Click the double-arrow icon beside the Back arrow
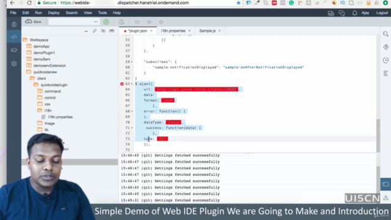The height and width of the screenshot is (220, 391). point(137,22)
